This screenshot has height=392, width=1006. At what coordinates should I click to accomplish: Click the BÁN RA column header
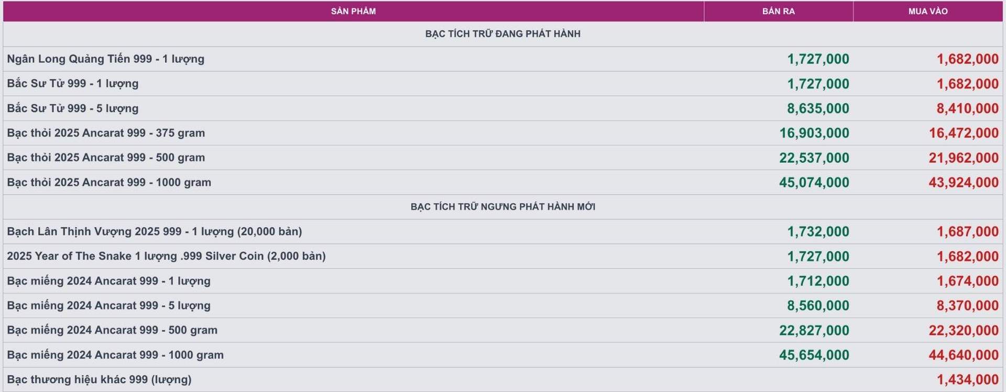[778, 11]
